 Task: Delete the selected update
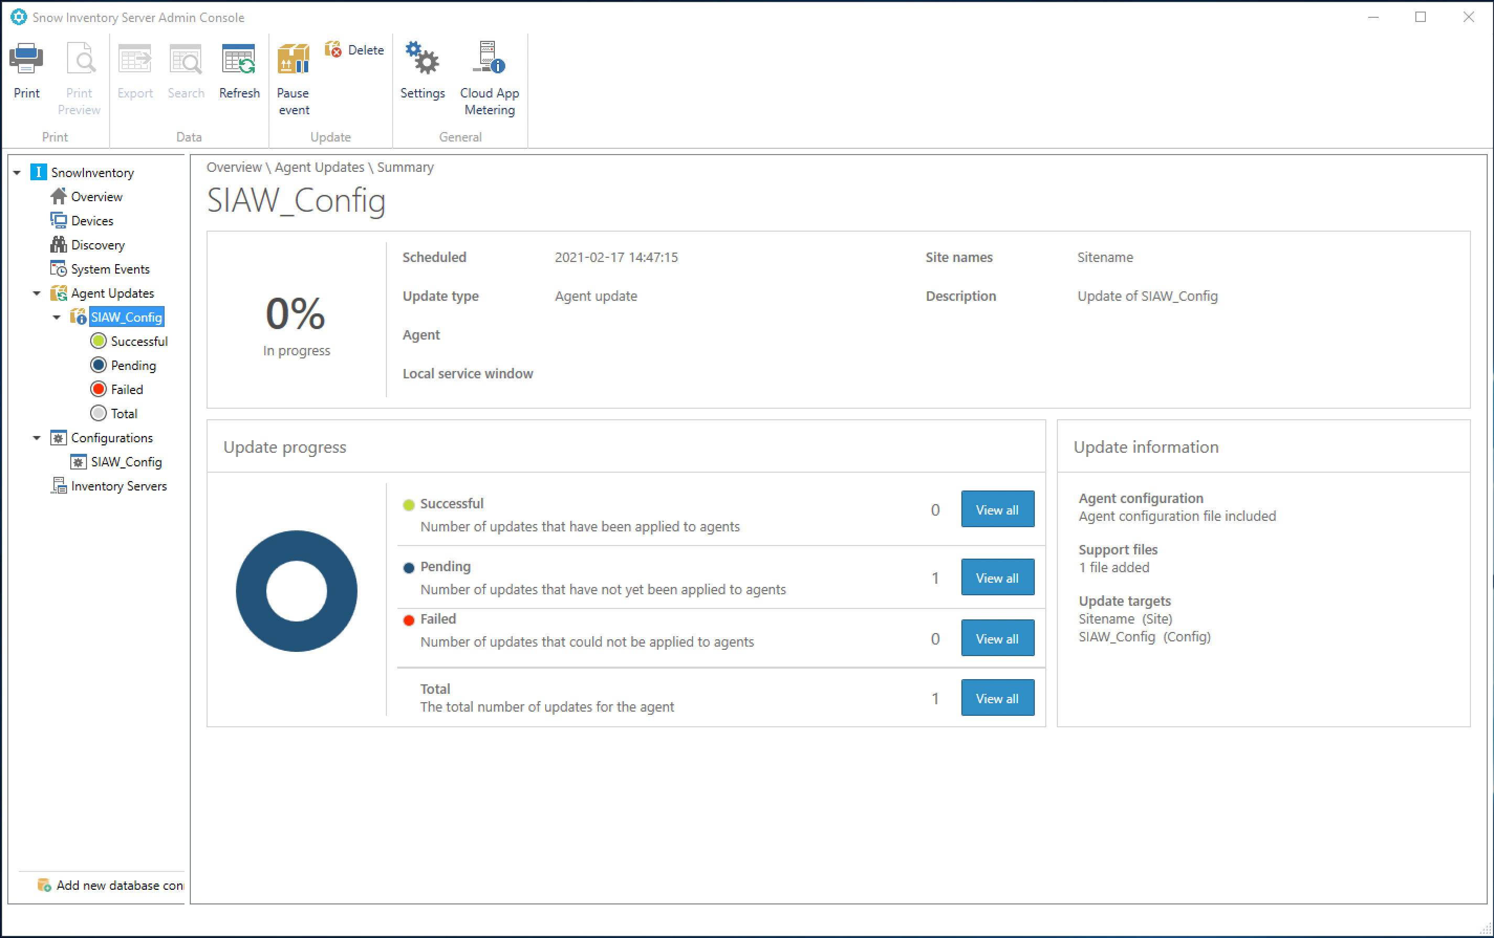pos(354,50)
